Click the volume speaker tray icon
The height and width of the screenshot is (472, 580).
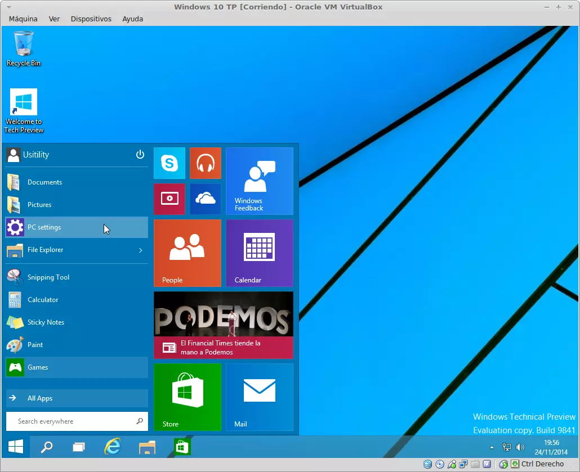pyautogui.click(x=520, y=447)
